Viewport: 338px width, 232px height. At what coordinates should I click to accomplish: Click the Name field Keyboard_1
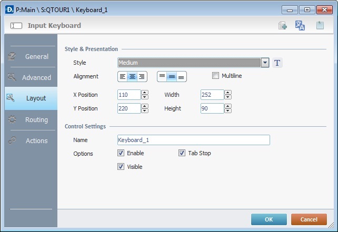(x=194, y=140)
